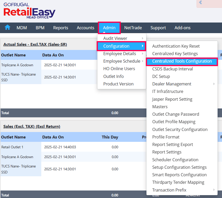Click the RetailEasy Head Office logo

(29, 11)
